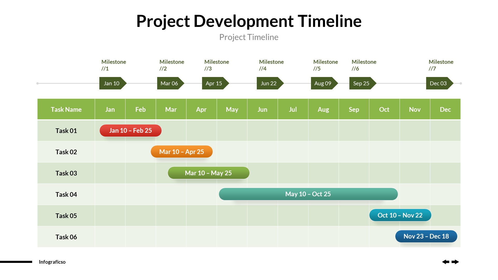Image resolution: width=498 pixels, height=280 pixels.
Task: Click the left navigation arrow icon
Action: tap(446, 262)
